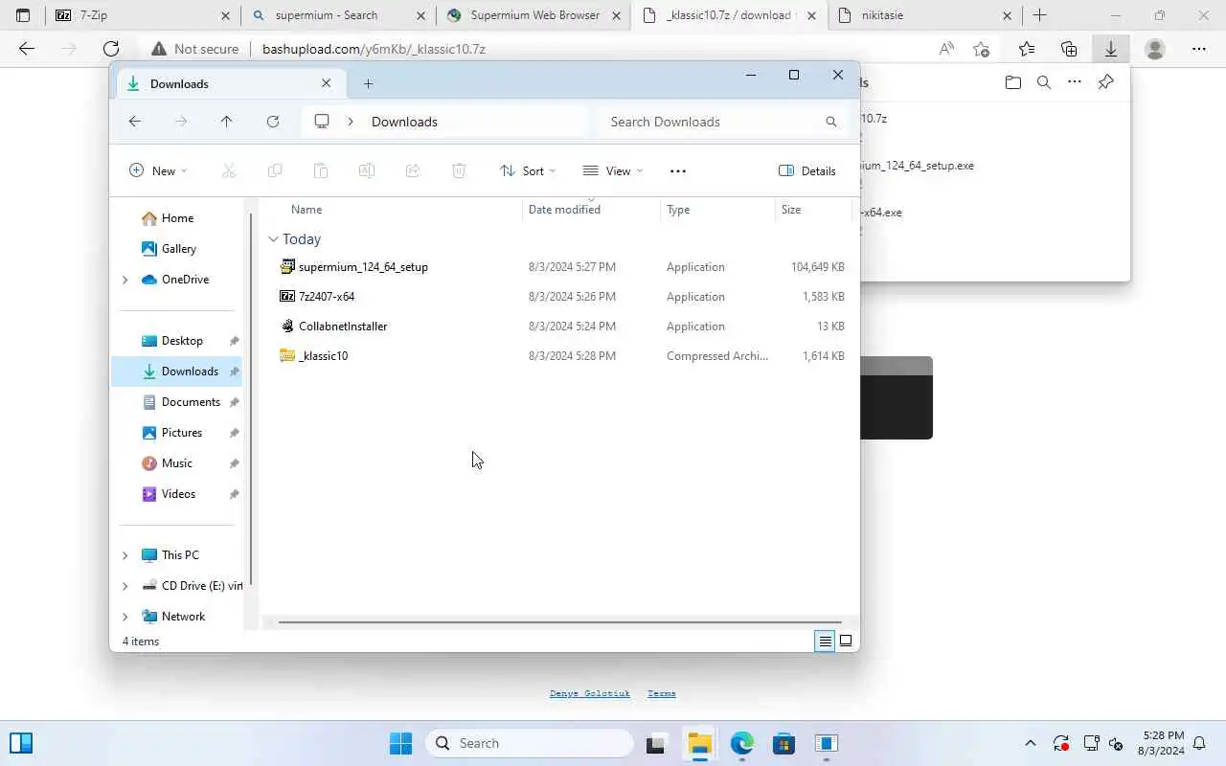Image resolution: width=1226 pixels, height=766 pixels.
Task: Switch to the nikitasie tab
Action: click(925, 15)
